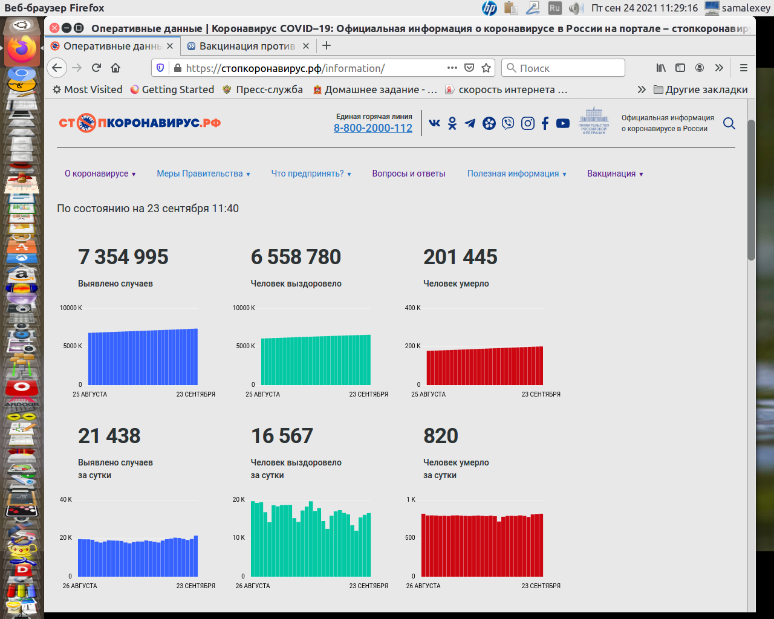
Task: Open the VK social network icon
Action: coord(434,123)
